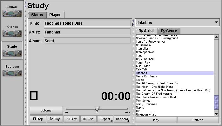Select 'Style Council' in artist list
This screenshot has height=126, width=222.
[145, 59]
